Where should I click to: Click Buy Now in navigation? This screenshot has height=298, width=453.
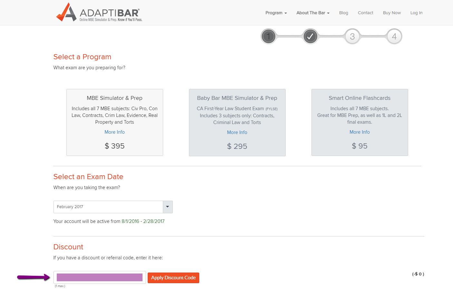click(392, 13)
